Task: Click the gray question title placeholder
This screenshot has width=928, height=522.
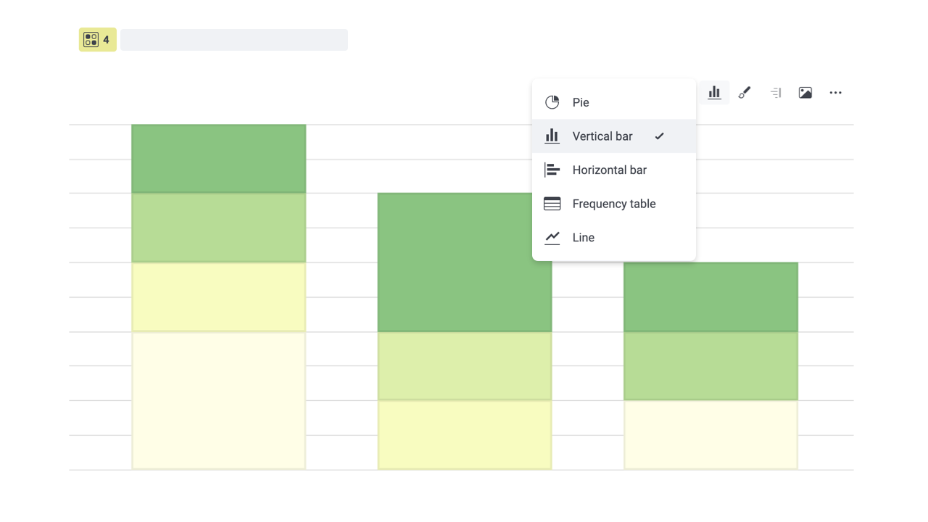Action: click(234, 40)
